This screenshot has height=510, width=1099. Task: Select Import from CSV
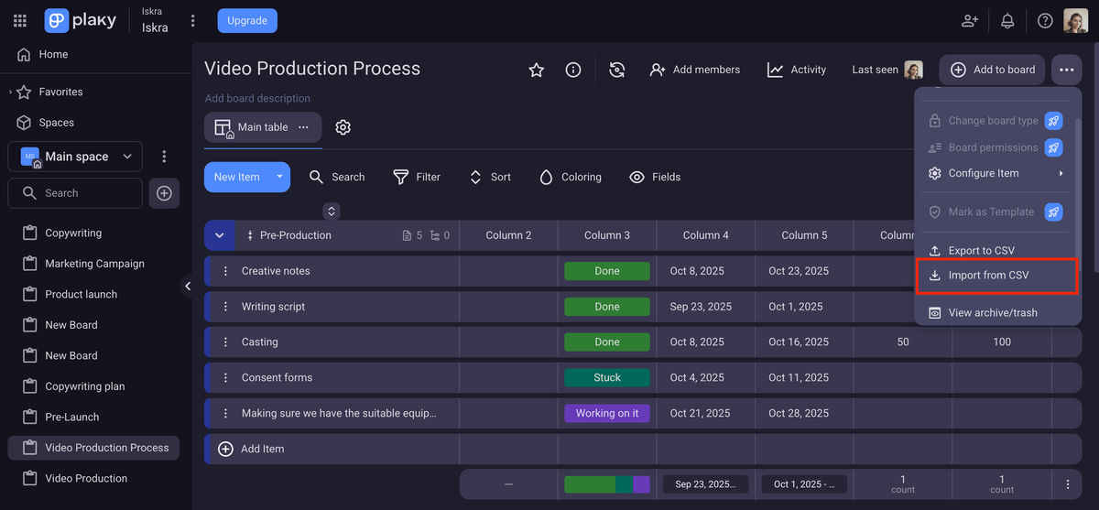click(x=988, y=275)
